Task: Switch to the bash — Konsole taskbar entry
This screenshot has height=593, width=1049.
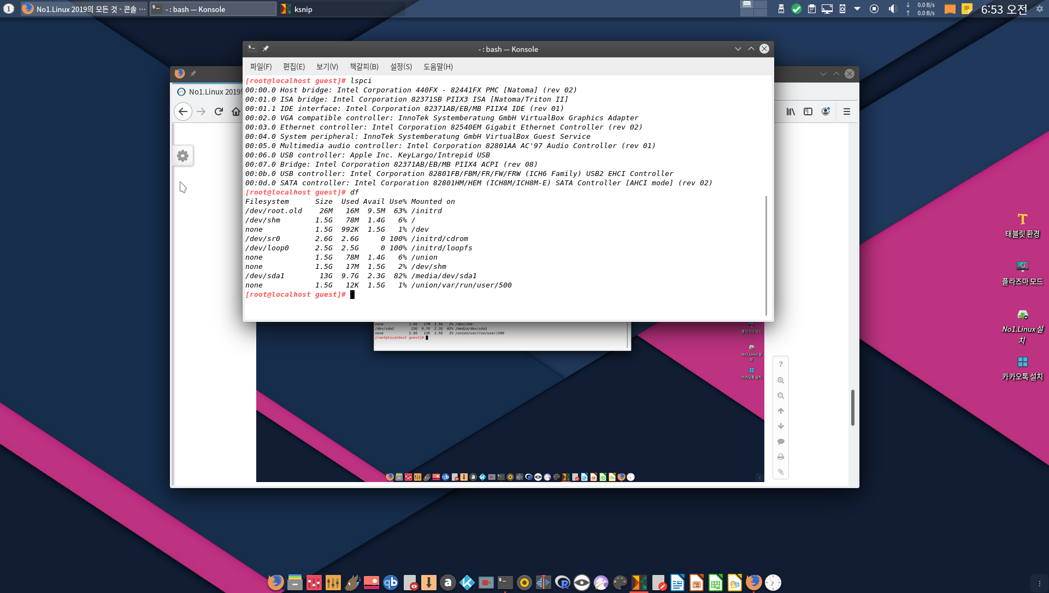Action: click(x=213, y=9)
